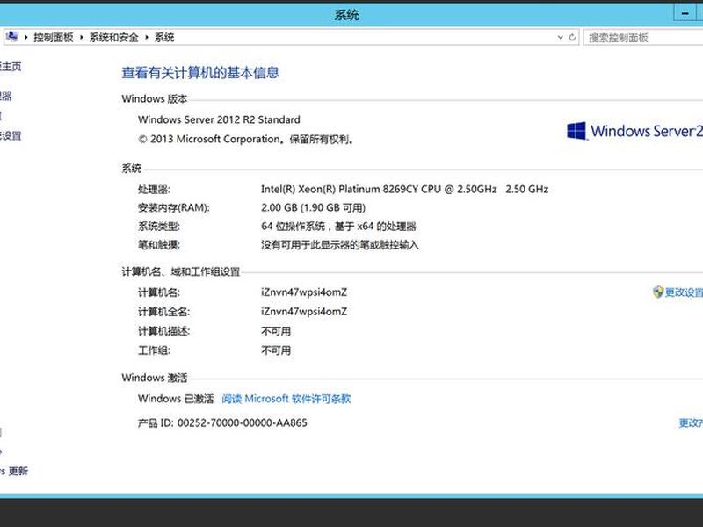Image resolution: width=703 pixels, height=527 pixels.
Task: Select the 计算机描述 value 不可用
Action: (276, 331)
